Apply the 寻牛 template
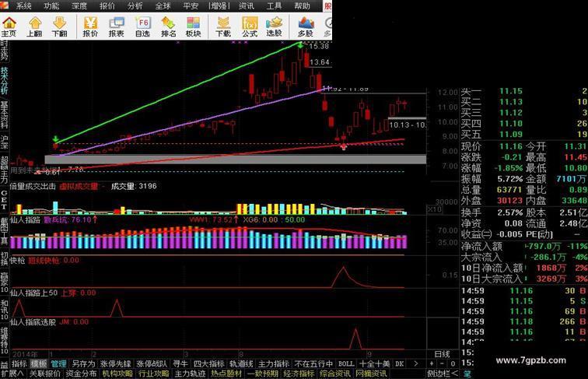 [180, 363]
